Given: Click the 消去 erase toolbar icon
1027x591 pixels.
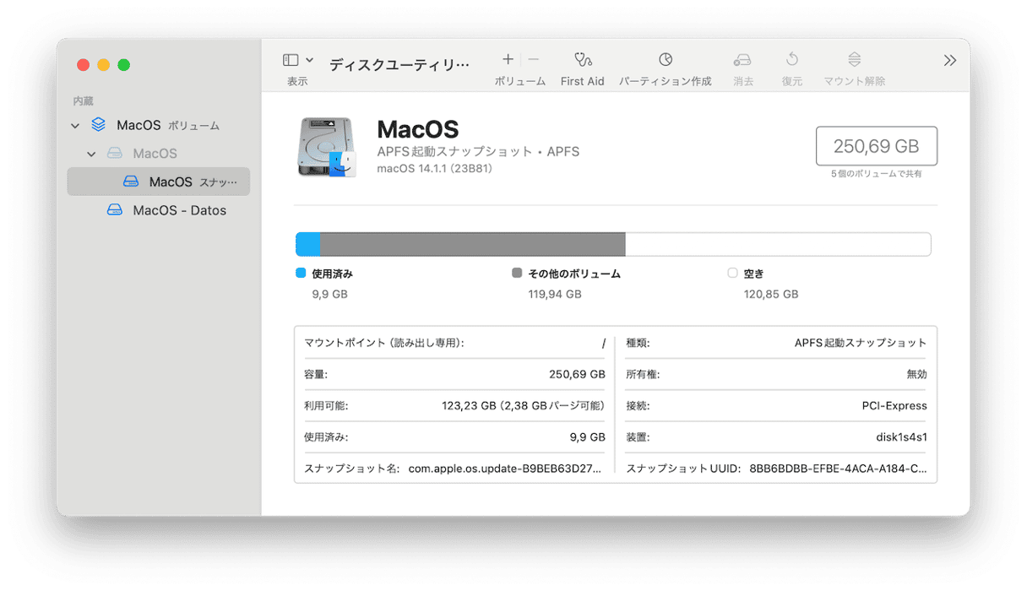Looking at the screenshot, I should click(742, 60).
